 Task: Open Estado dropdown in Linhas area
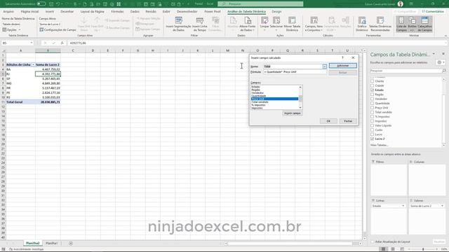[403, 206]
